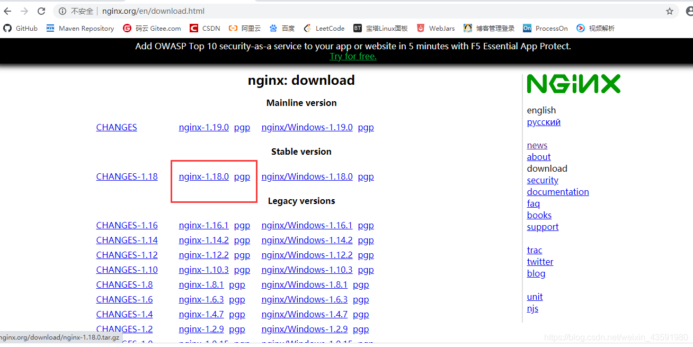Open the security sidebar link
Viewport: 693px width, 347px height.
(543, 180)
